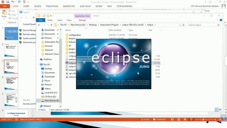Click the Redo icon in PowerPoint toolbar
This screenshot has height=128, width=227.
click(19, 2)
